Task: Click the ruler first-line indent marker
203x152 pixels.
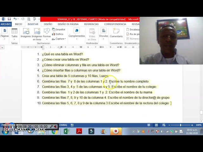Action: pos(43,46)
